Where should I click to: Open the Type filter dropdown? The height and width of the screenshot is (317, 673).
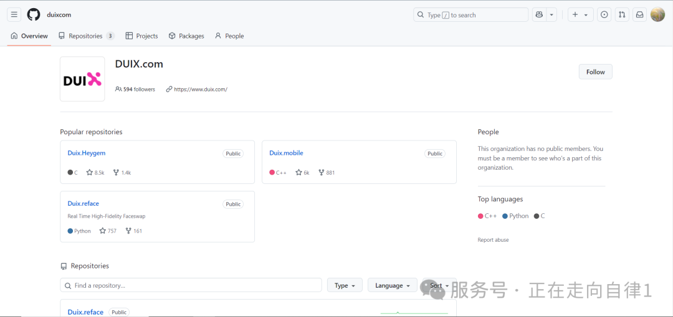click(345, 285)
